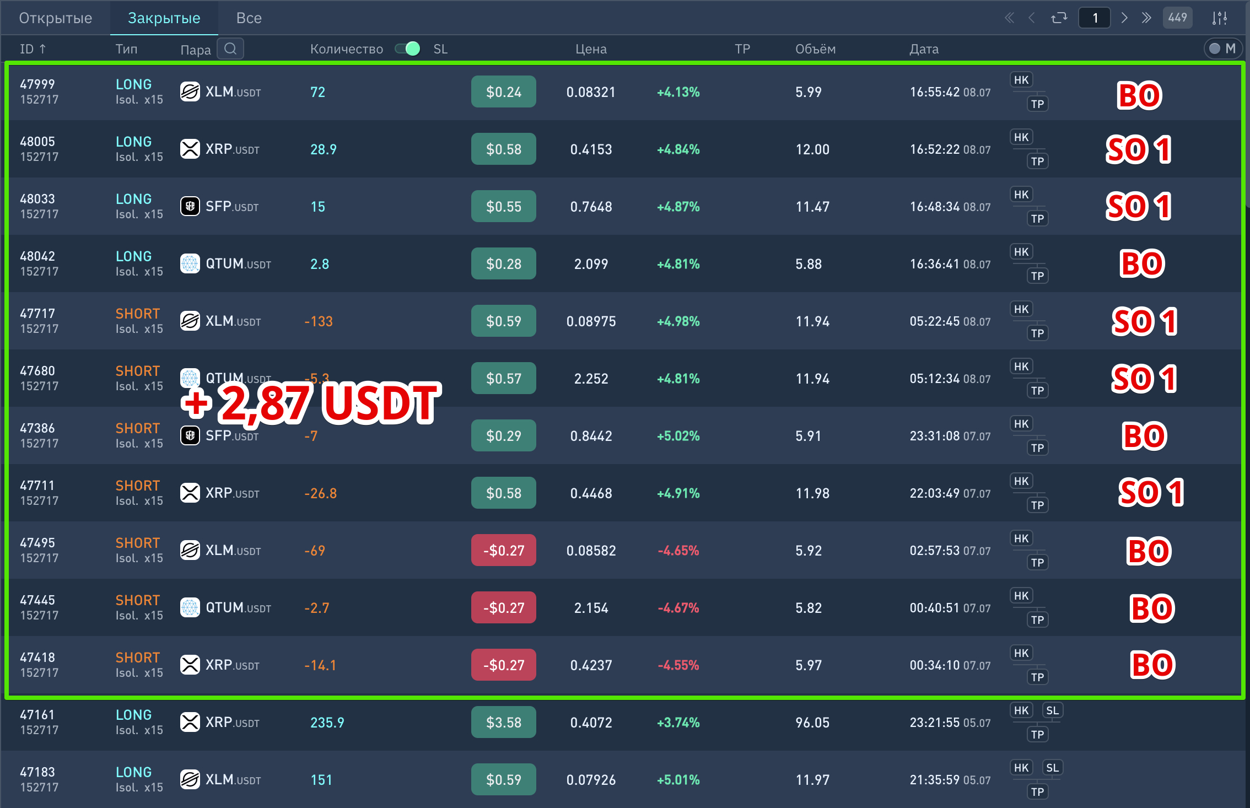Click the HK button on order 47999
Viewport: 1250px width, 808px height.
pos(1021,80)
